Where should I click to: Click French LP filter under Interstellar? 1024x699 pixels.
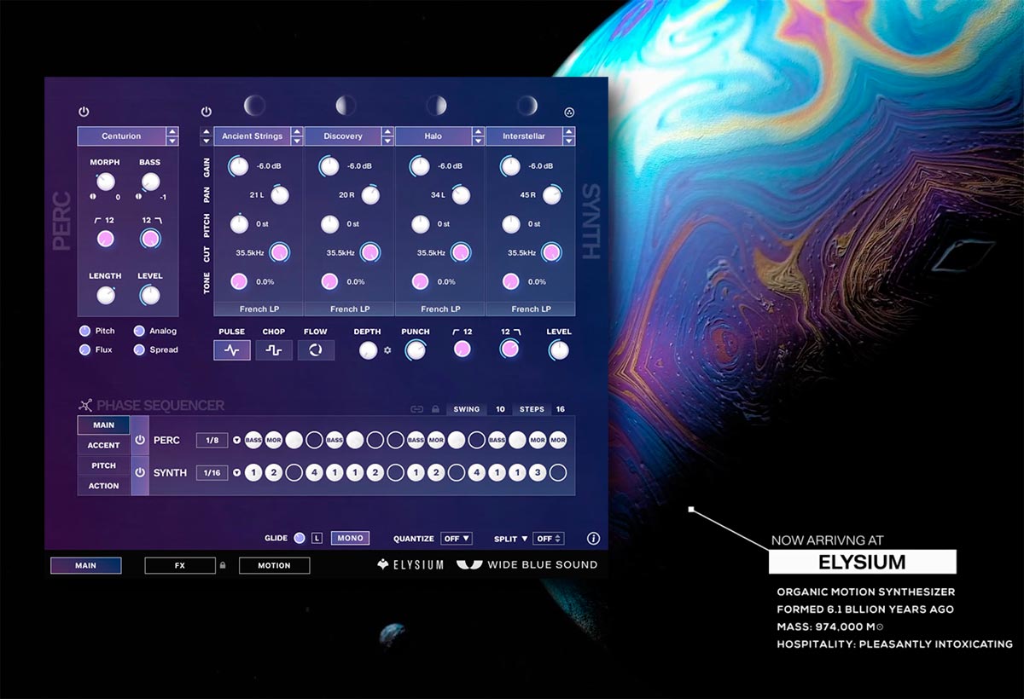531,309
